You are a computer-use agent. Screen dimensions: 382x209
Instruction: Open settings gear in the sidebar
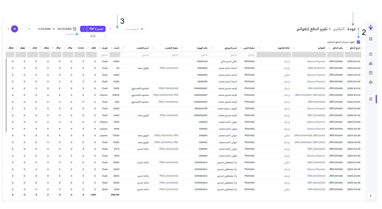[x=371, y=82]
